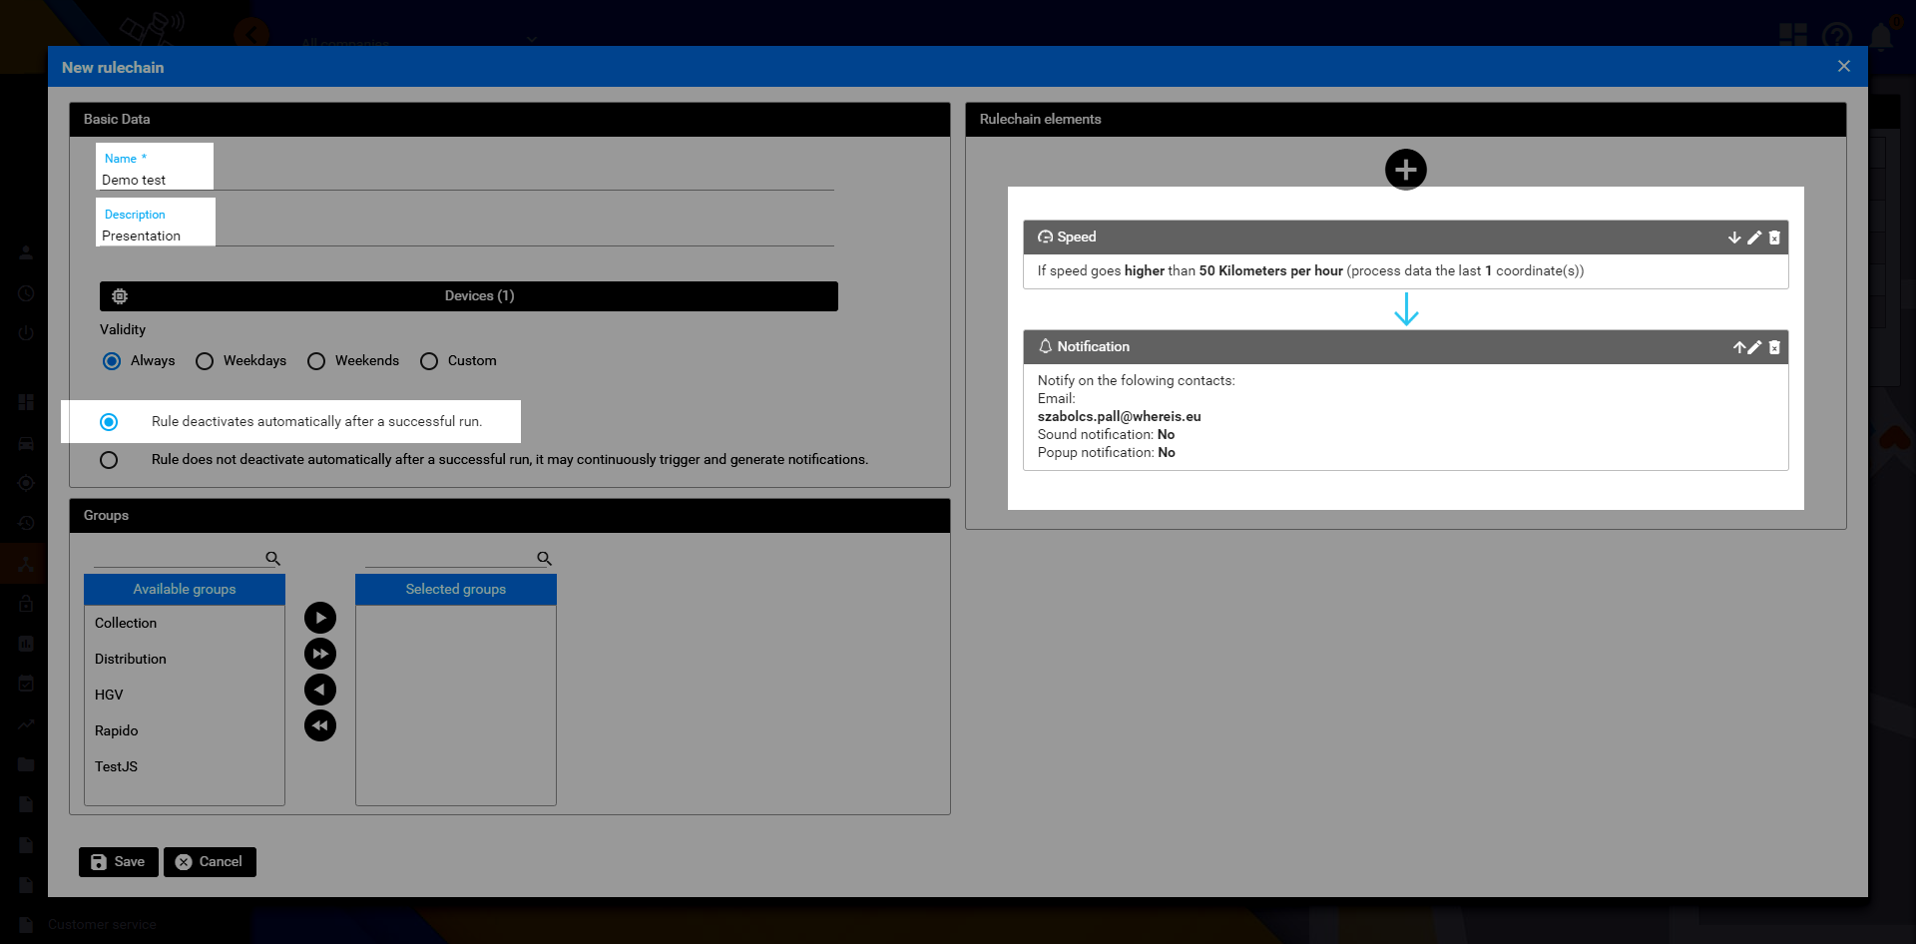Move the Speed element down
Viewport: 1916px width, 944px height.
pyautogui.click(x=1734, y=237)
